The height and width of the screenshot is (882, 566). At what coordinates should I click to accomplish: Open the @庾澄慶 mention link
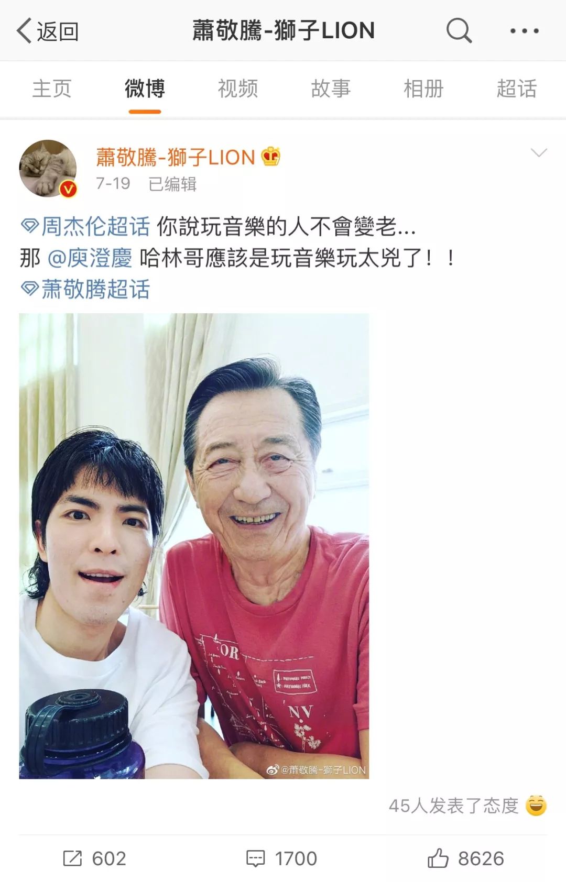90,258
